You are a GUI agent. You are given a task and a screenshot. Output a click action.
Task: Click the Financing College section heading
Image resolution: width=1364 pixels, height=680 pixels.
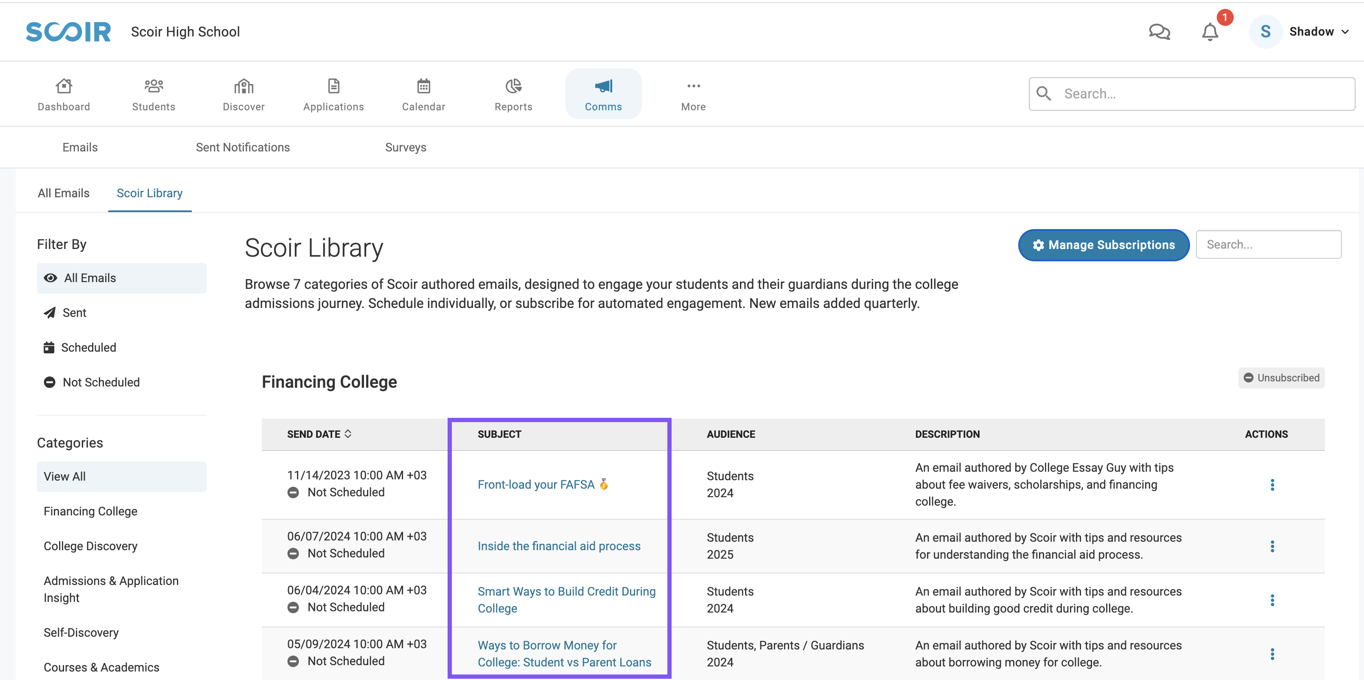click(329, 382)
